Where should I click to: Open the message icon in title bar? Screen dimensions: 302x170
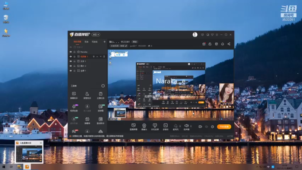tap(202, 35)
